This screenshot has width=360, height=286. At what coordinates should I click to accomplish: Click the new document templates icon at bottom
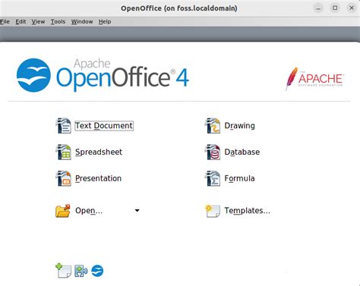coord(63,271)
